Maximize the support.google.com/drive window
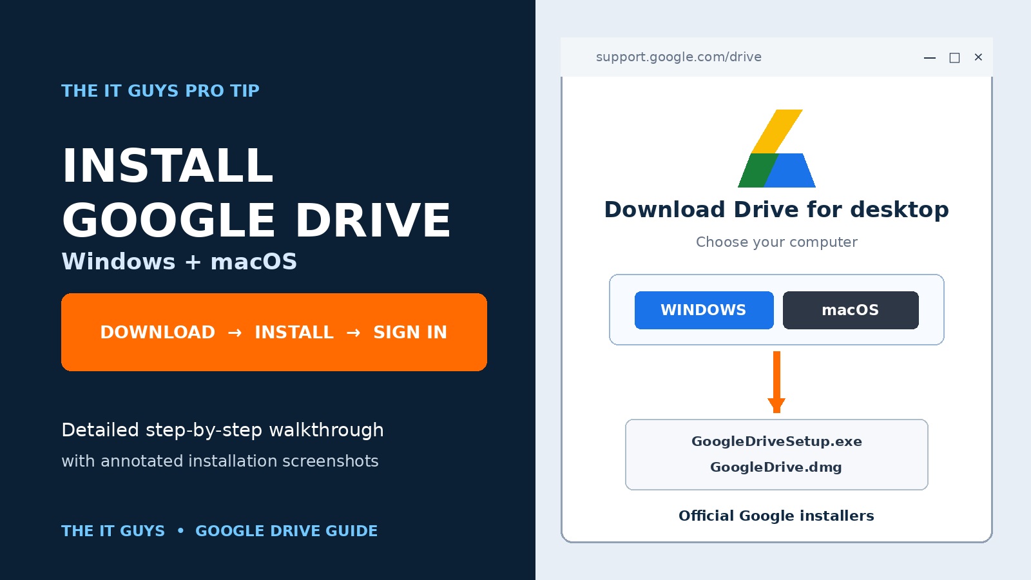 954,57
